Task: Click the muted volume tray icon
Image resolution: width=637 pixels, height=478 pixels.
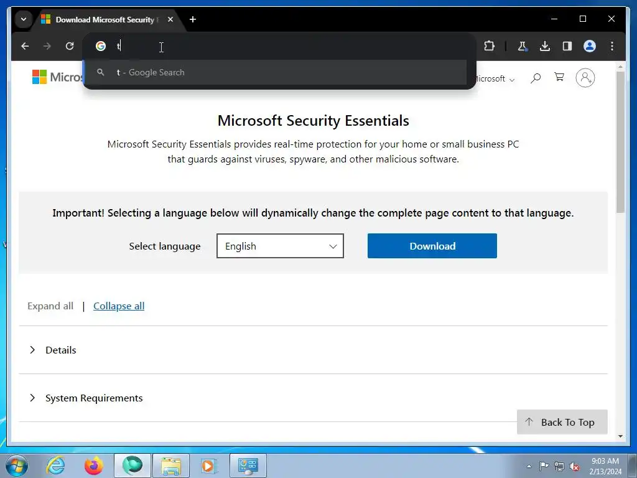Action: click(574, 466)
